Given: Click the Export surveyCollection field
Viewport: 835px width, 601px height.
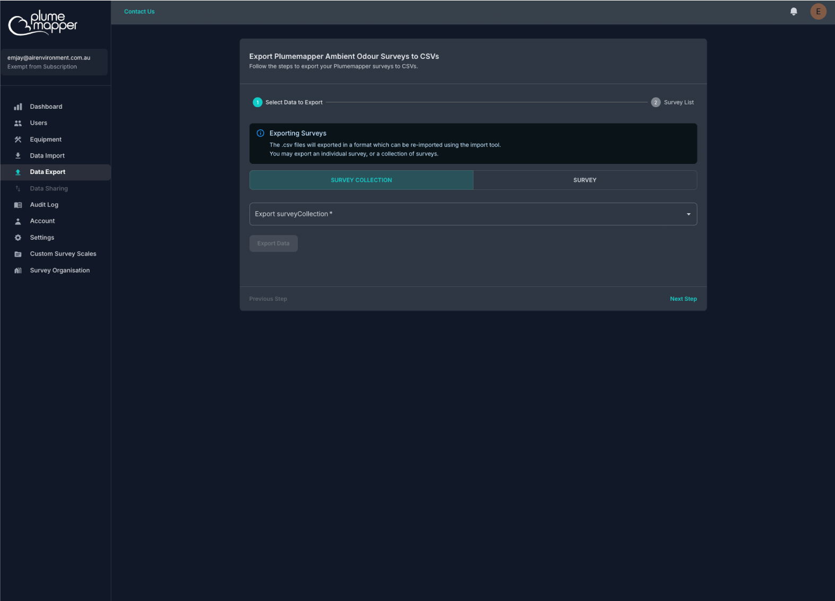Looking at the screenshot, I should point(473,214).
